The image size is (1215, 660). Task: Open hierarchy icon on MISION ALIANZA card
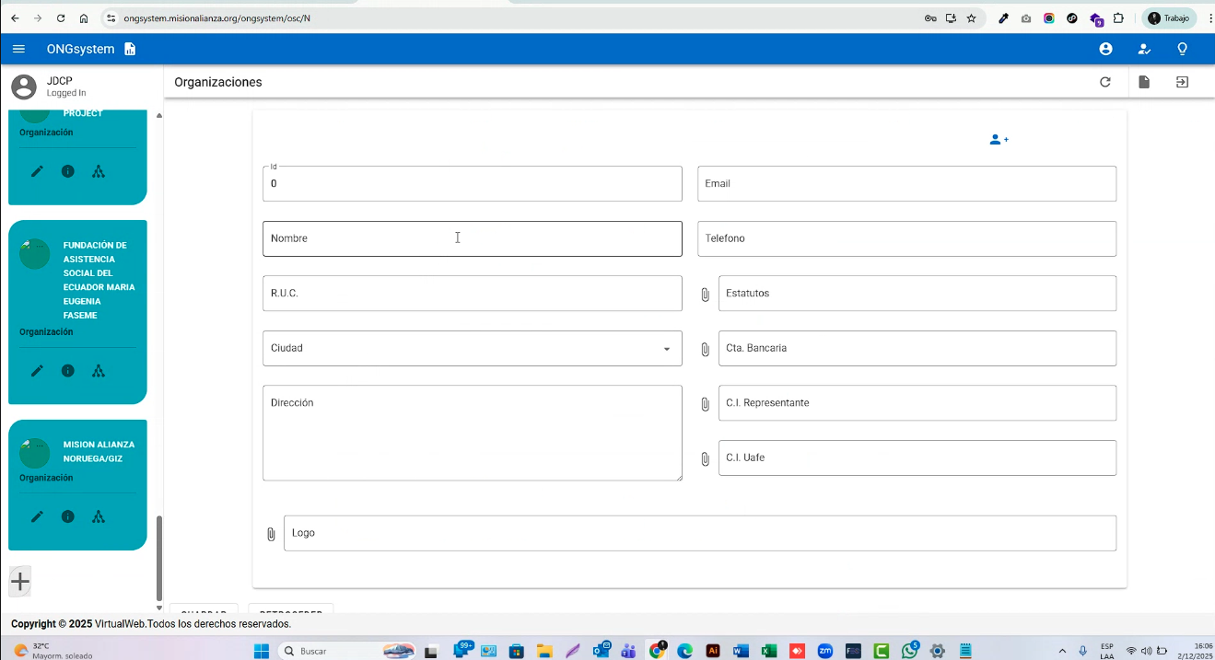coord(99,516)
